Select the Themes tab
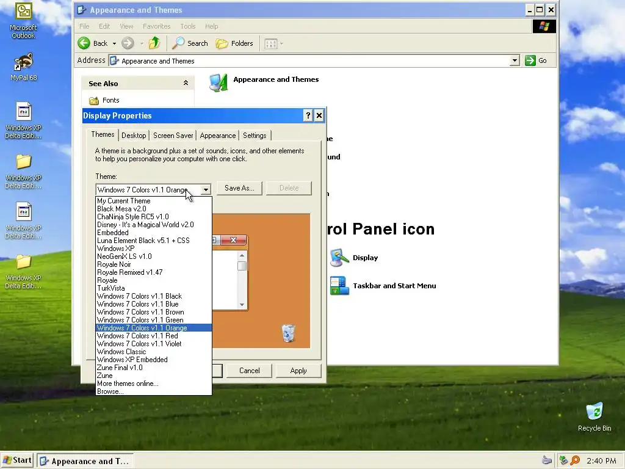 tap(103, 134)
